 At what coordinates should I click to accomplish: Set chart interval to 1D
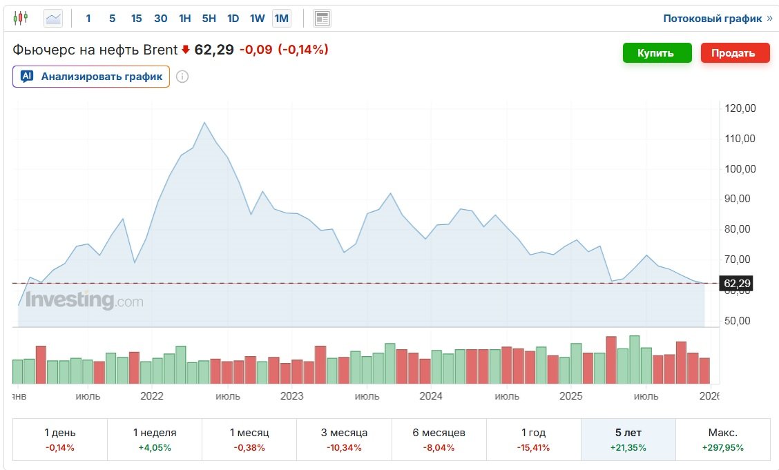coord(233,18)
